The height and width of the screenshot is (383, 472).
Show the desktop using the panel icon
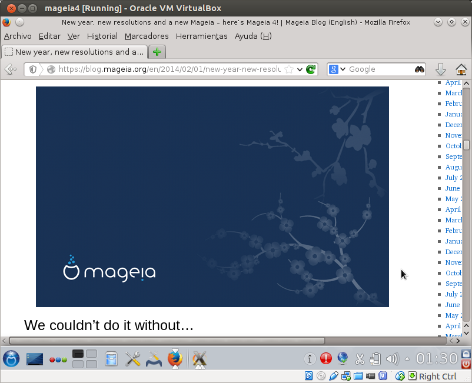tap(34, 359)
